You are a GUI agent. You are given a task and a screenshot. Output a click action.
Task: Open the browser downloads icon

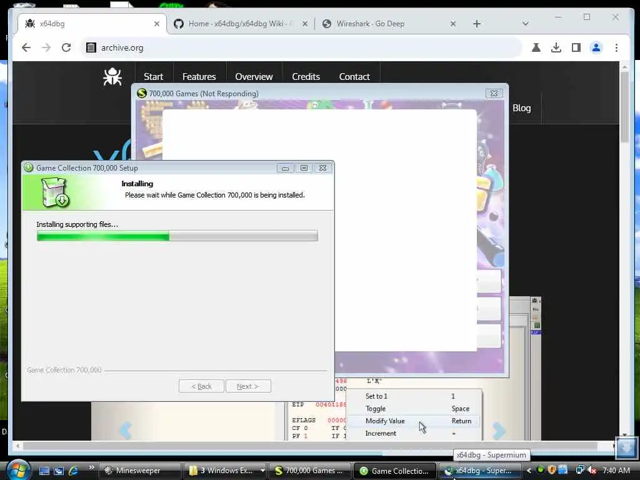[x=556, y=47]
